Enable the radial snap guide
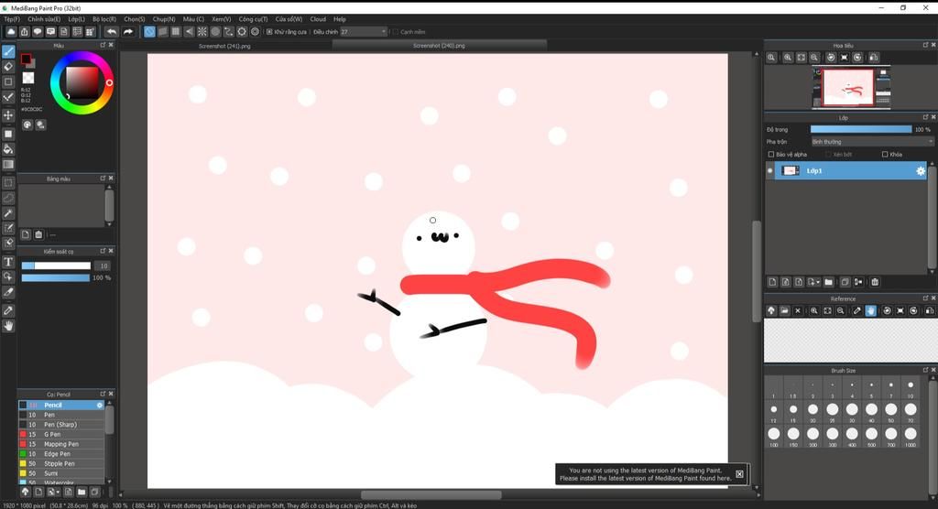Screen dimensions: 938x509 pos(202,32)
